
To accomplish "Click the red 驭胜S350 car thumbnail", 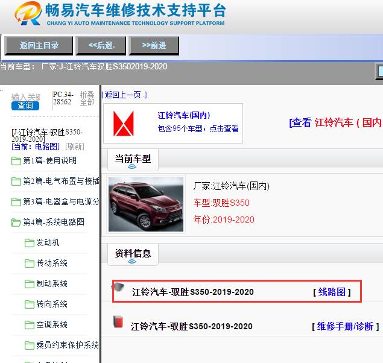I will click(146, 204).
